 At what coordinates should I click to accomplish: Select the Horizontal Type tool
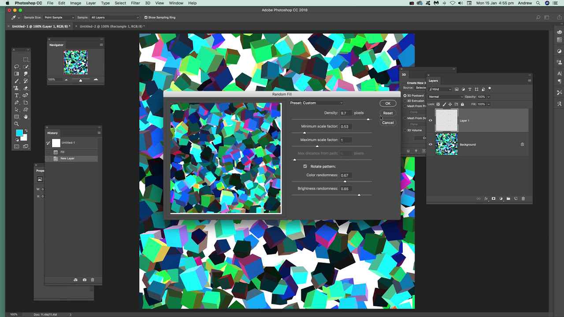point(17,95)
